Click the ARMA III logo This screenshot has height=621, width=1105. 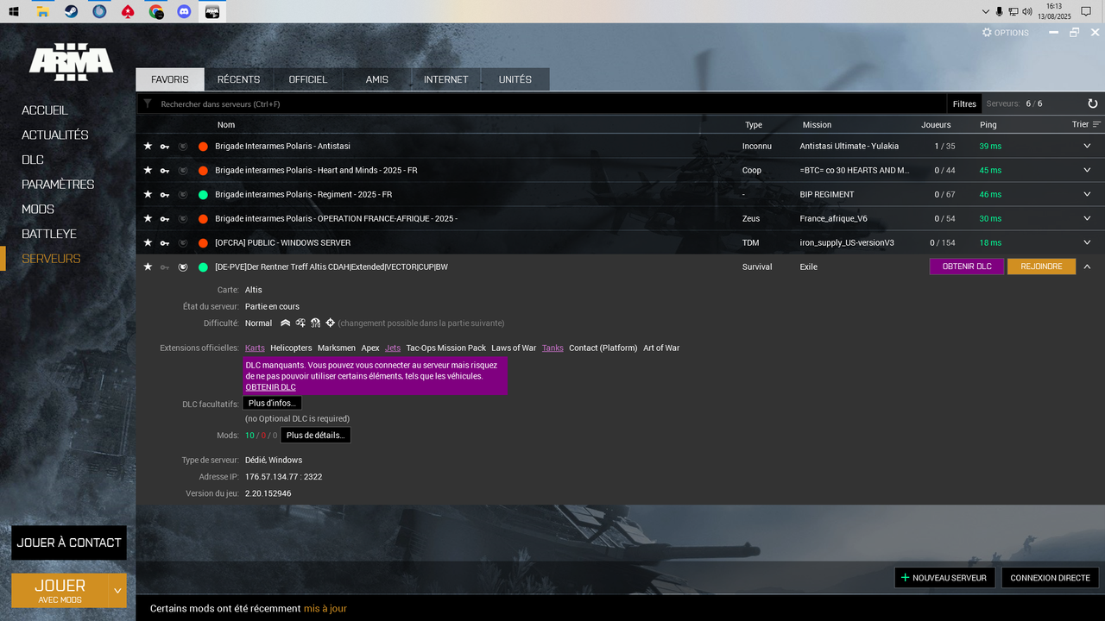coord(71,60)
